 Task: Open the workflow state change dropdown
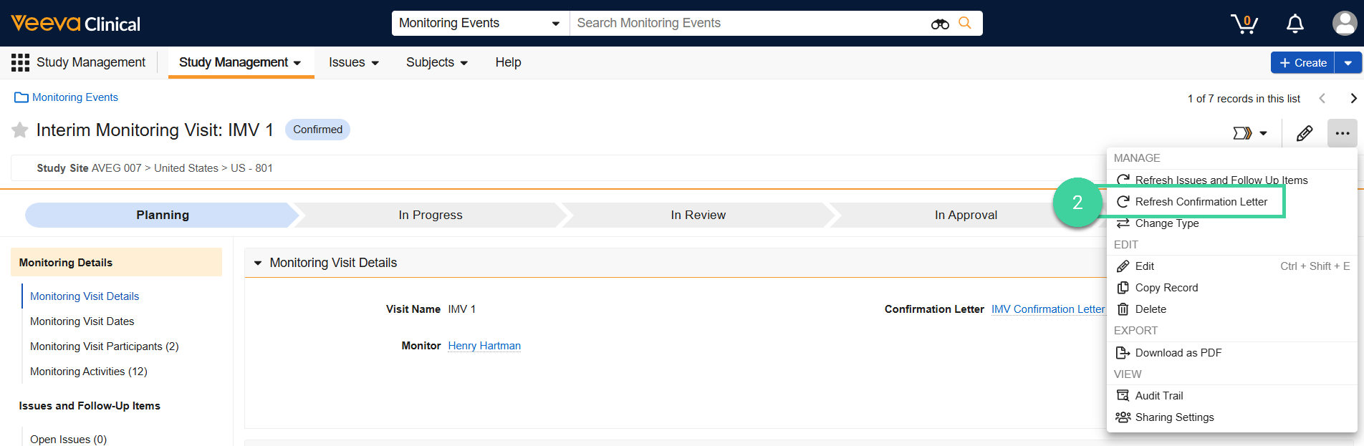point(1250,133)
